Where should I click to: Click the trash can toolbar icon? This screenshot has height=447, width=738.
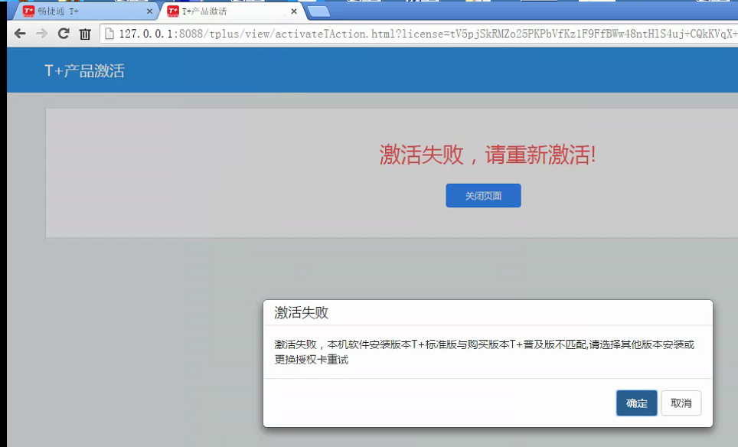(85, 34)
